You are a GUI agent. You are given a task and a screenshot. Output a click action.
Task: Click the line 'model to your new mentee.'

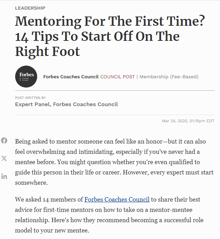click(x=52, y=230)
